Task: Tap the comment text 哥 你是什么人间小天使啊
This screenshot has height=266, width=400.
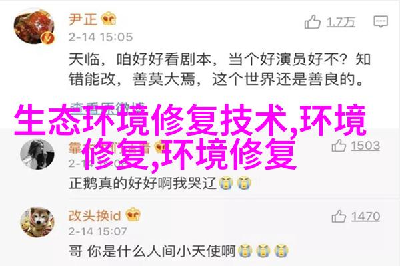Action: point(152,251)
